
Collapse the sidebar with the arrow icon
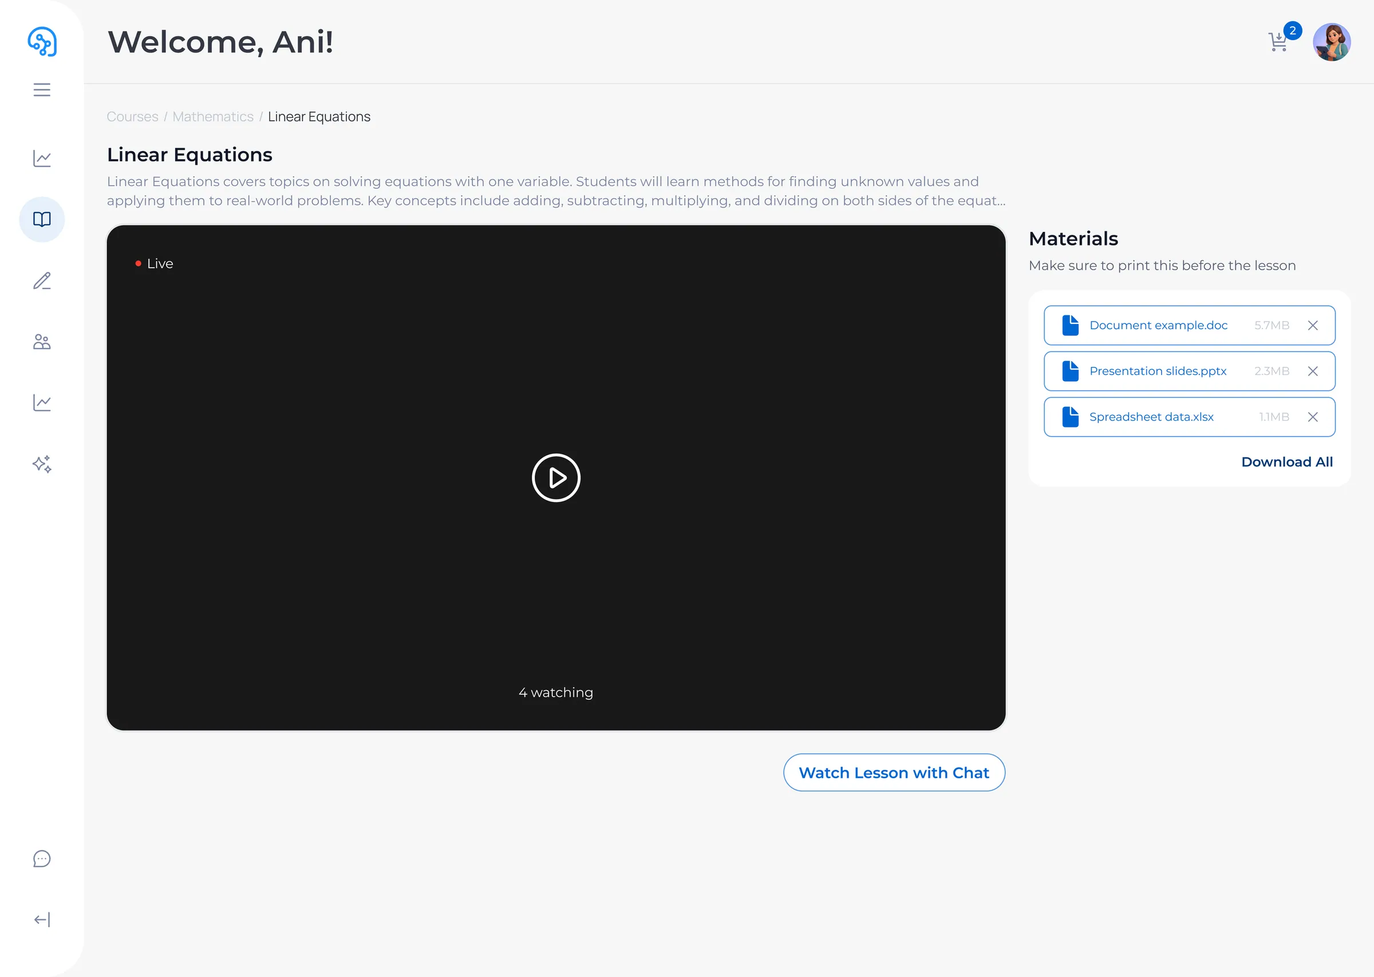point(42,919)
